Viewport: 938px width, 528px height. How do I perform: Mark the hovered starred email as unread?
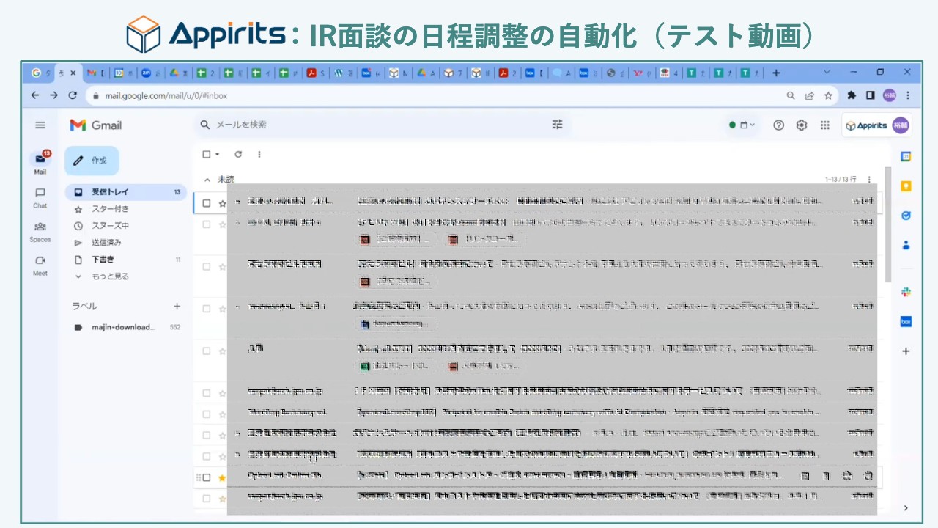[848, 477]
